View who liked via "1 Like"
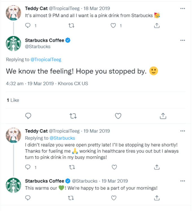Screen dimensions: 192x211 coord(13,100)
